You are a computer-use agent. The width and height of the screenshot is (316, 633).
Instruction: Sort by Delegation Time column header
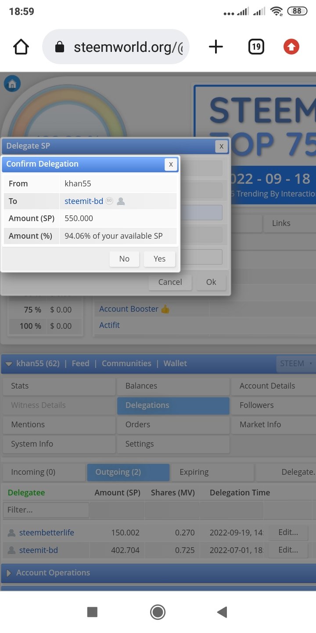(x=240, y=493)
